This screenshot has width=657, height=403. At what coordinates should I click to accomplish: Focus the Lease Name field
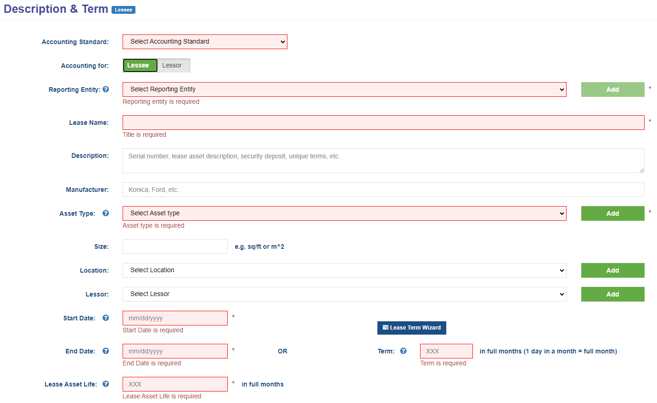tap(383, 123)
